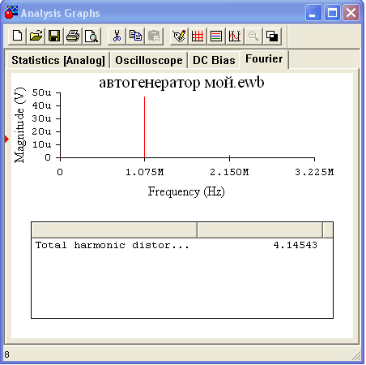Open the DC Bias tab

coord(214,60)
